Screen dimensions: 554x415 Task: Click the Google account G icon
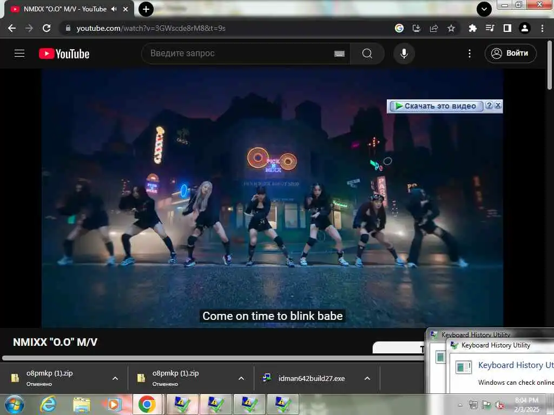[399, 28]
